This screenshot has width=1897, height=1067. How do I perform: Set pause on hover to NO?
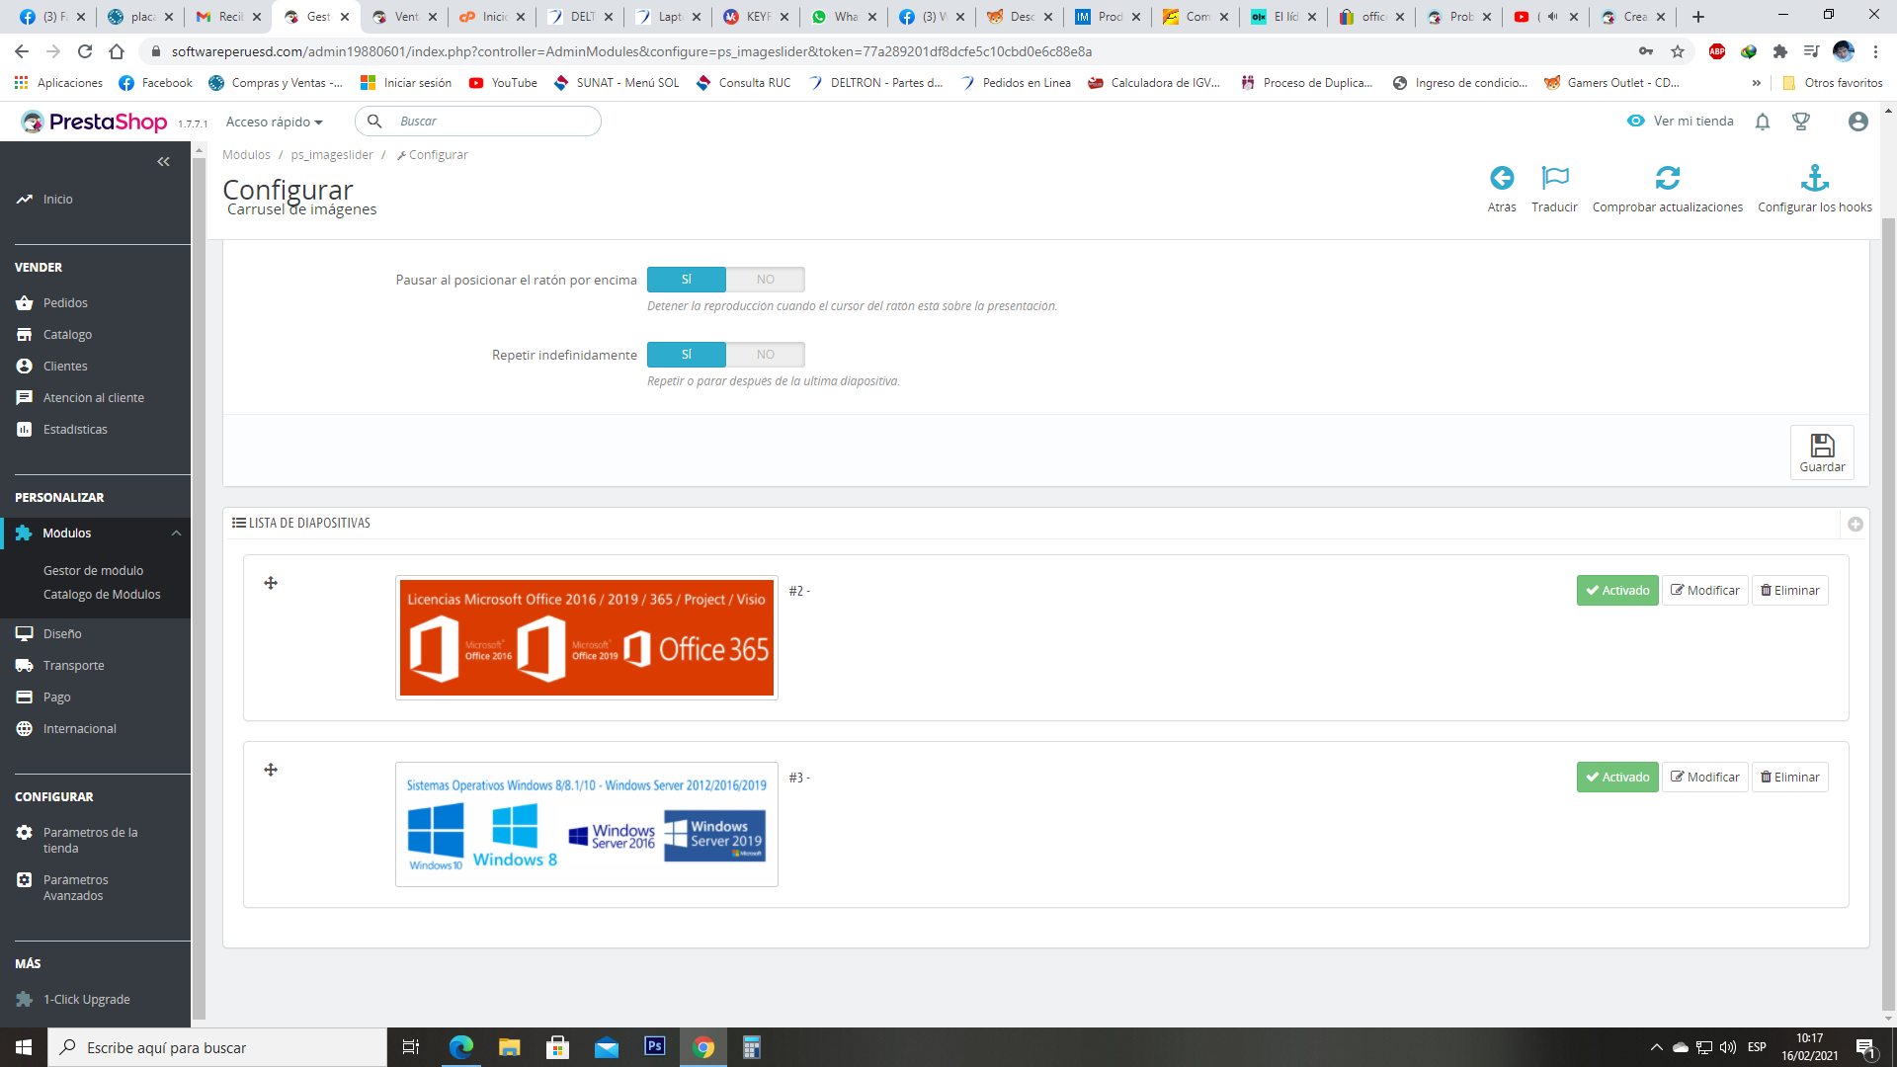point(765,280)
